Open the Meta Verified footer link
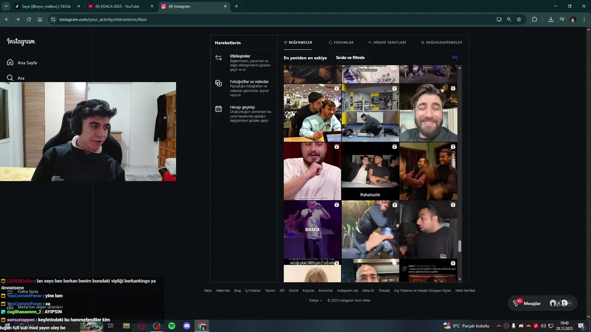591x332 pixels. 465,290
